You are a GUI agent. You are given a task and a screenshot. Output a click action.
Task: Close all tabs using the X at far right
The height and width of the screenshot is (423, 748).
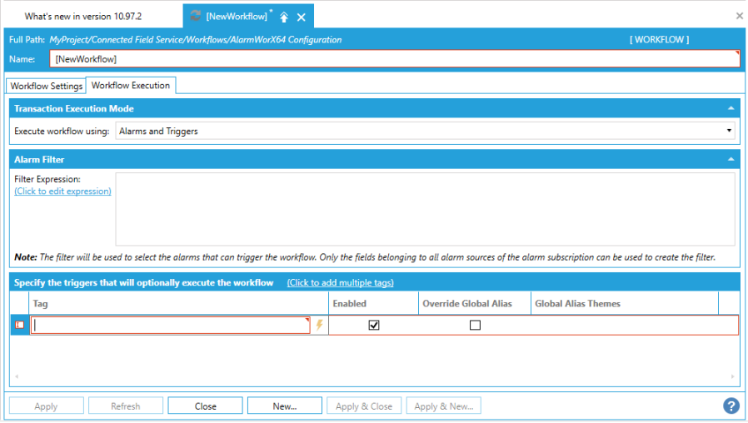point(739,16)
